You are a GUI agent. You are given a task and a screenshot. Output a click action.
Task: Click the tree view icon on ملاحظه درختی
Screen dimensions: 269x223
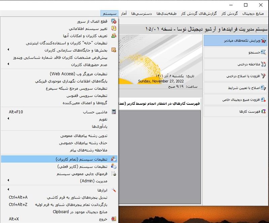[263, 64]
